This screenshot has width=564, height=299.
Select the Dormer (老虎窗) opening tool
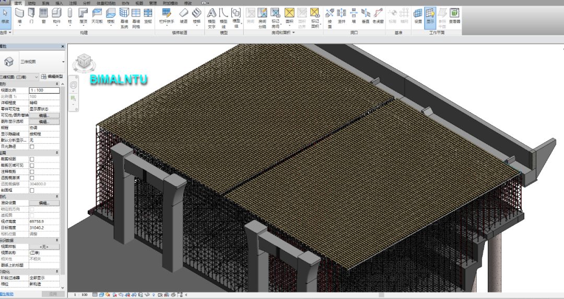coord(378,17)
